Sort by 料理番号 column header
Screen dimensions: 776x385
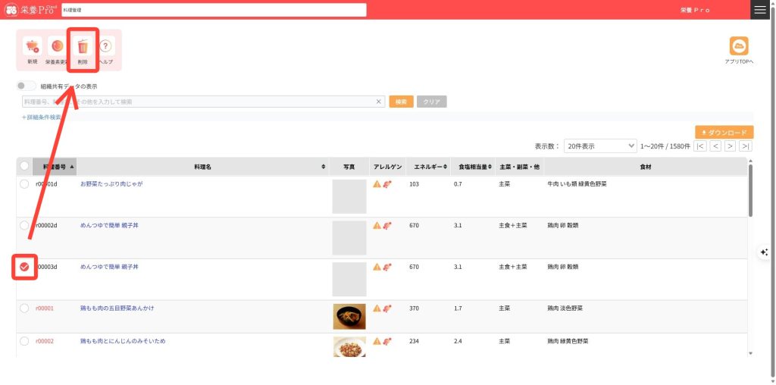click(55, 167)
